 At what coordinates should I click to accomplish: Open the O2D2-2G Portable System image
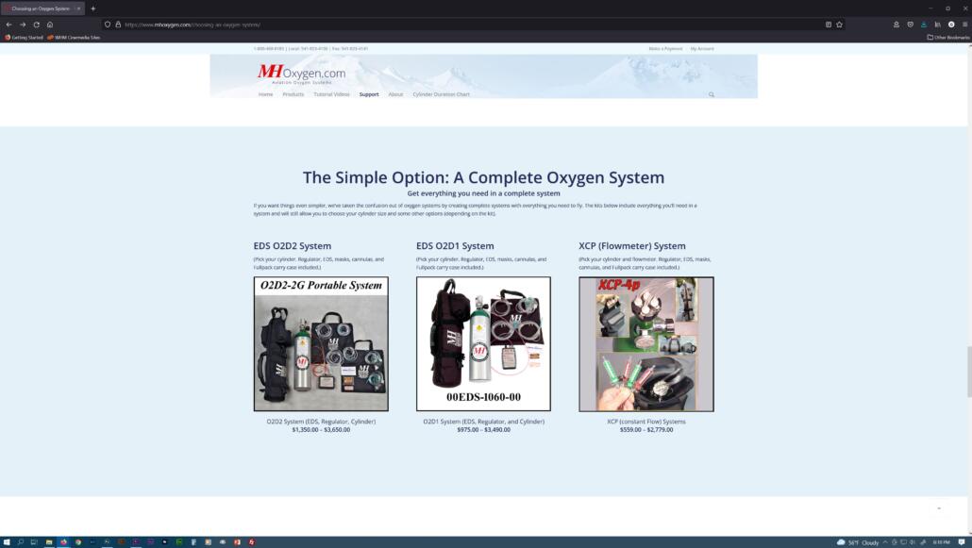pos(321,344)
